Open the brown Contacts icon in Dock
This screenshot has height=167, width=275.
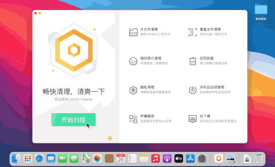pos(109,158)
